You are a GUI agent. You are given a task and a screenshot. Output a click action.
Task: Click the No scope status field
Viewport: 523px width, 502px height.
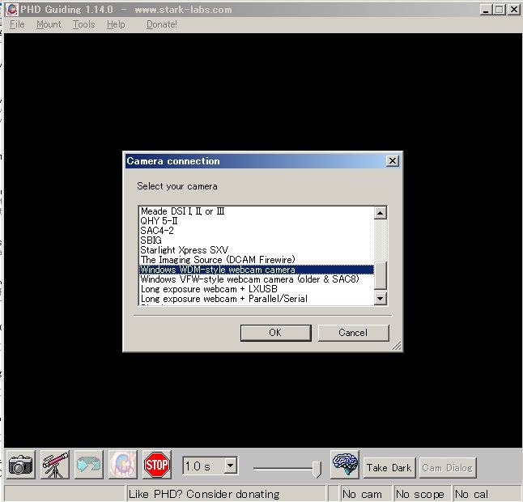(x=422, y=494)
